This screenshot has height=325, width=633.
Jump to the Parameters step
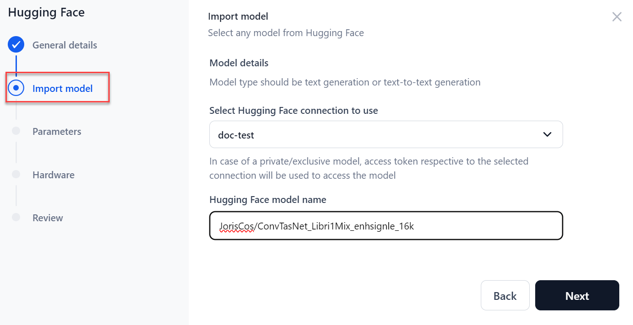coord(57,132)
